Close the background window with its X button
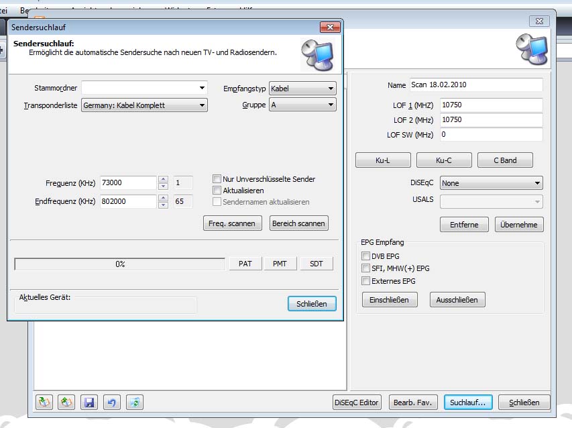Screen dimensions: 572x428 click(539, 21)
